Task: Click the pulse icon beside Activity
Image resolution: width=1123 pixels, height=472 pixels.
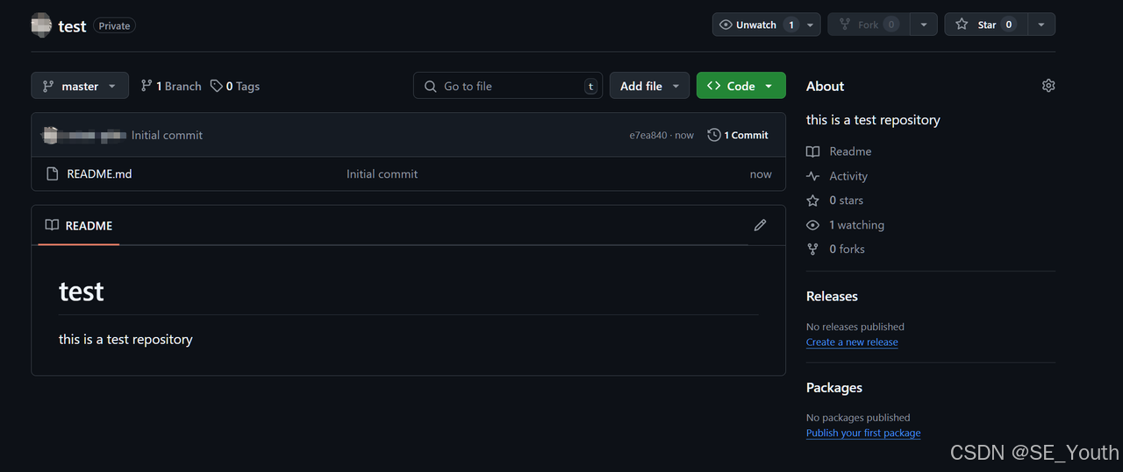Action: (812, 176)
